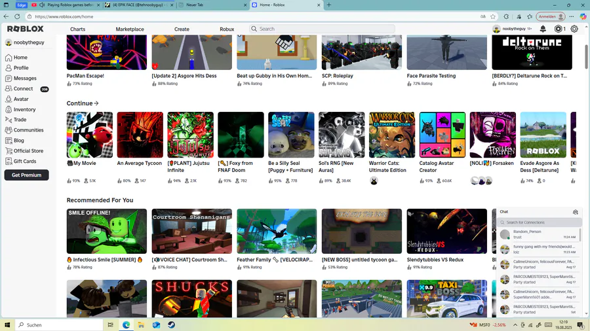Open the Marketplace tab
This screenshot has width=590, height=331.
click(x=130, y=29)
